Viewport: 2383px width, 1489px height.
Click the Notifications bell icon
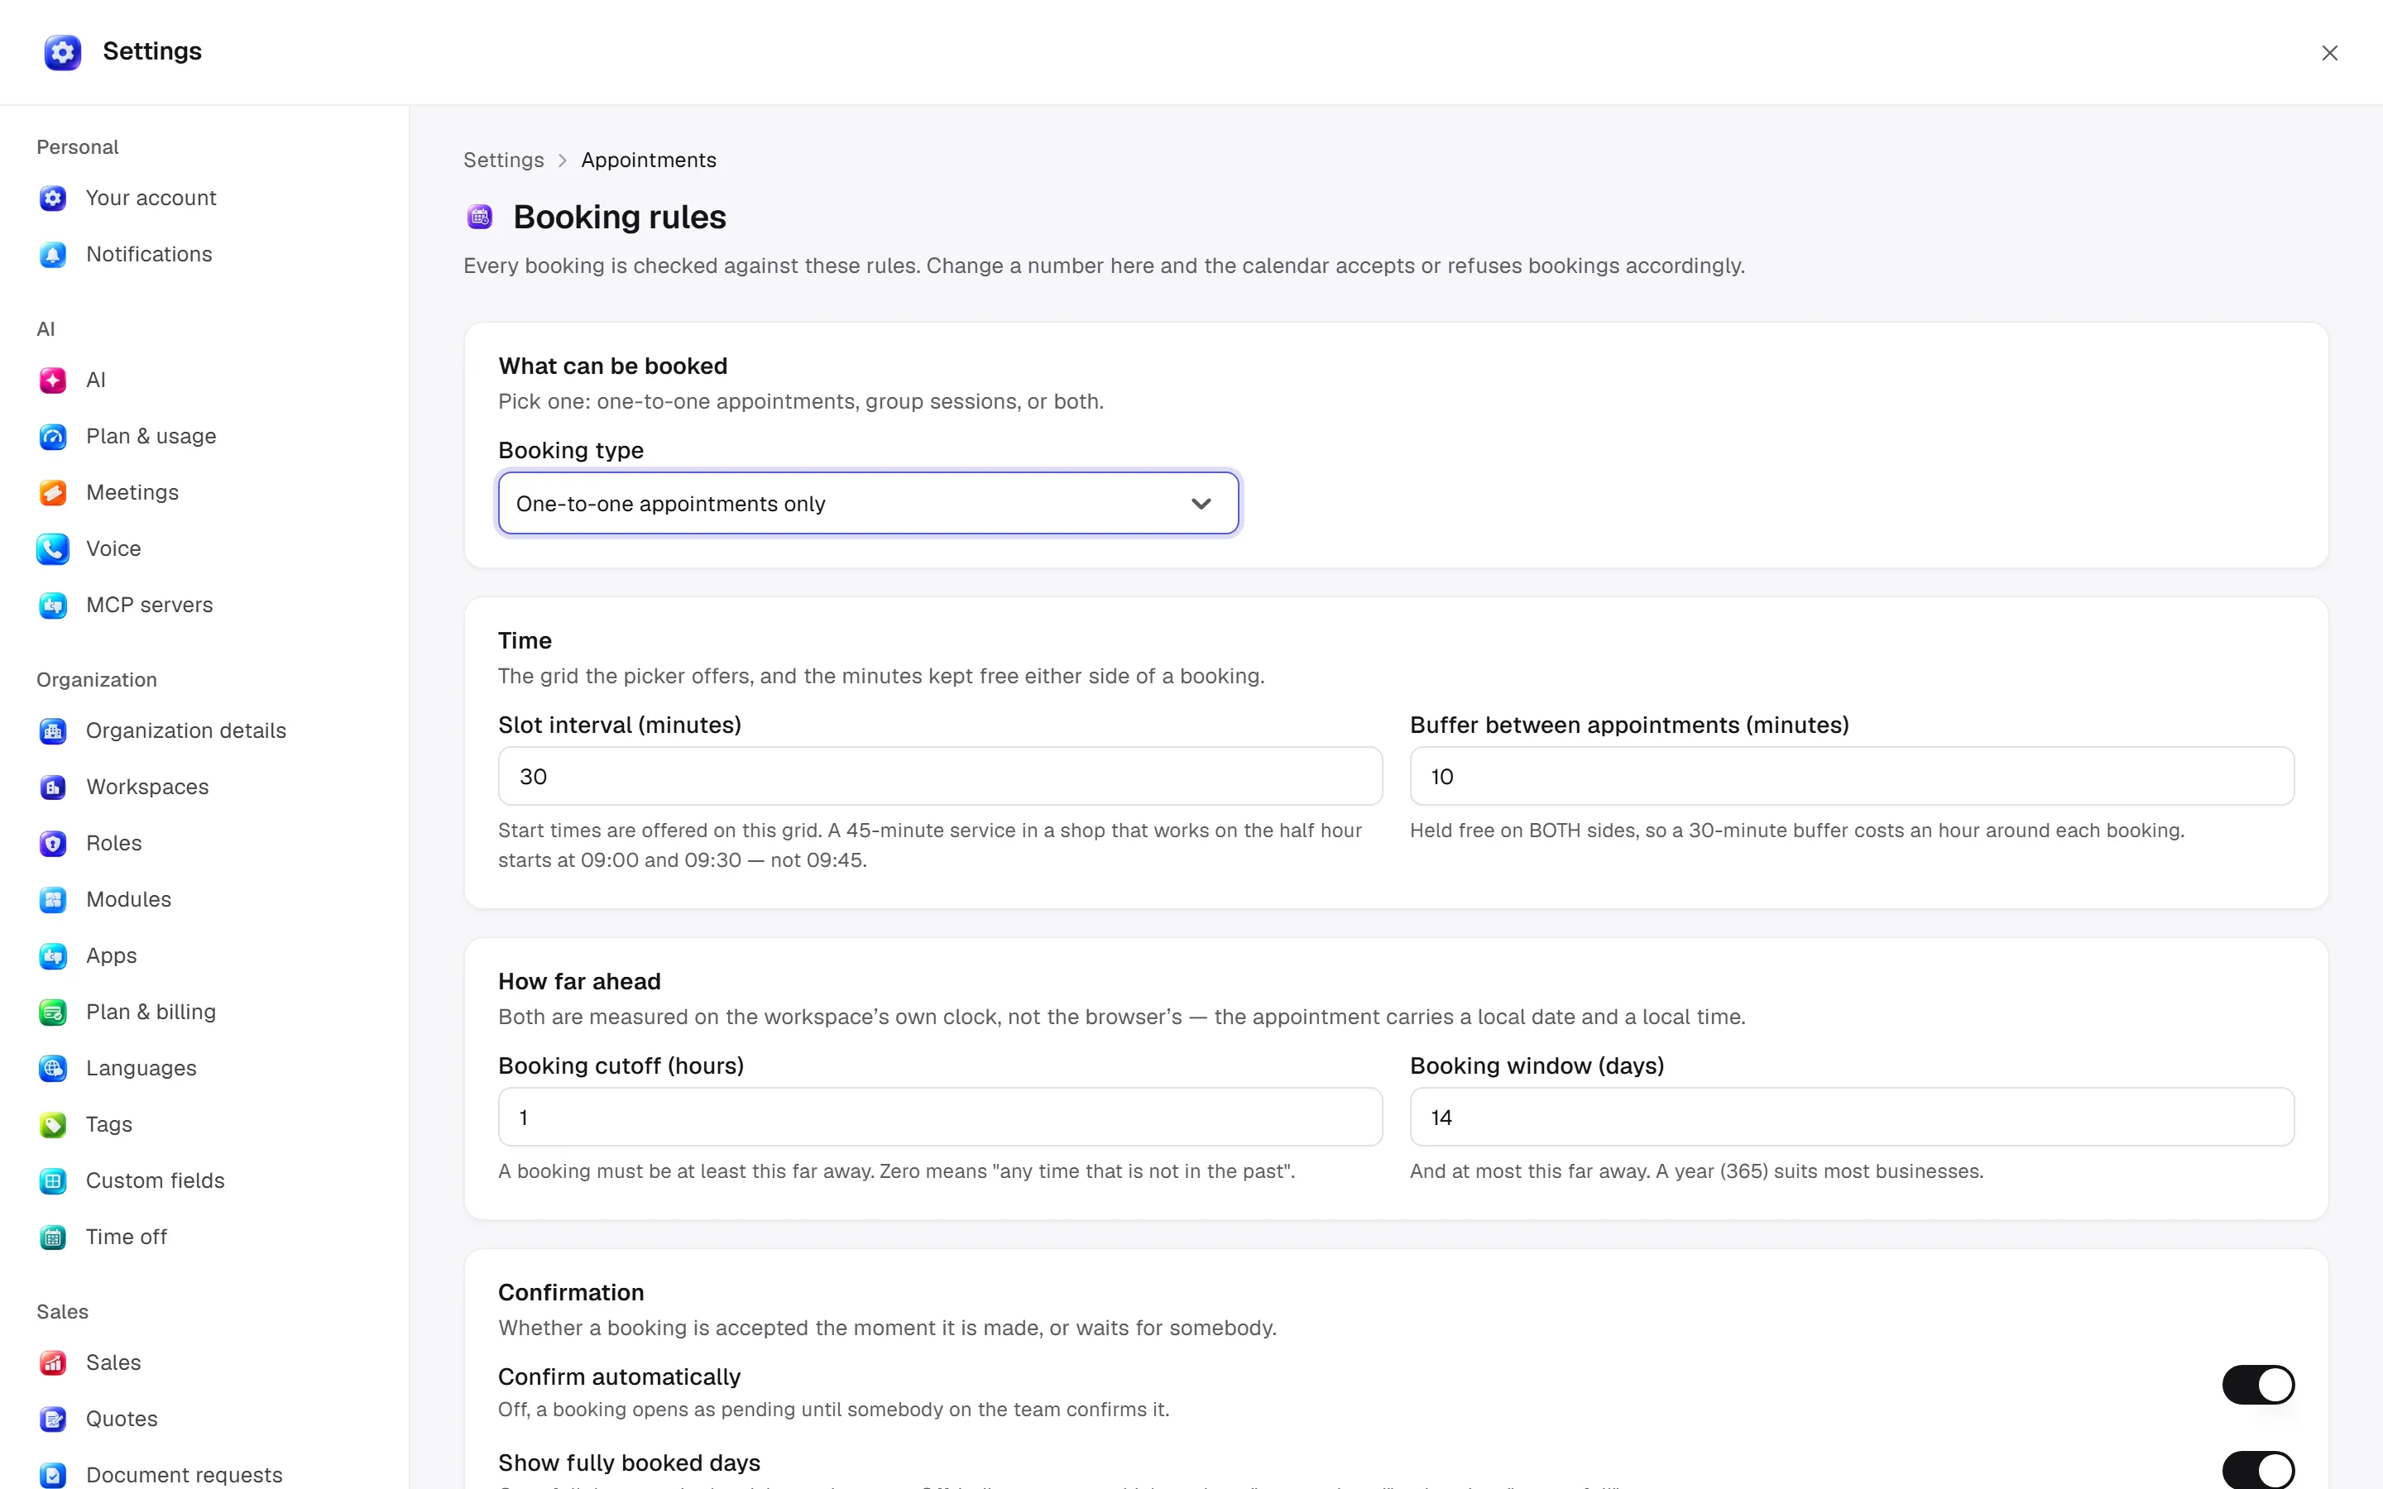click(53, 254)
